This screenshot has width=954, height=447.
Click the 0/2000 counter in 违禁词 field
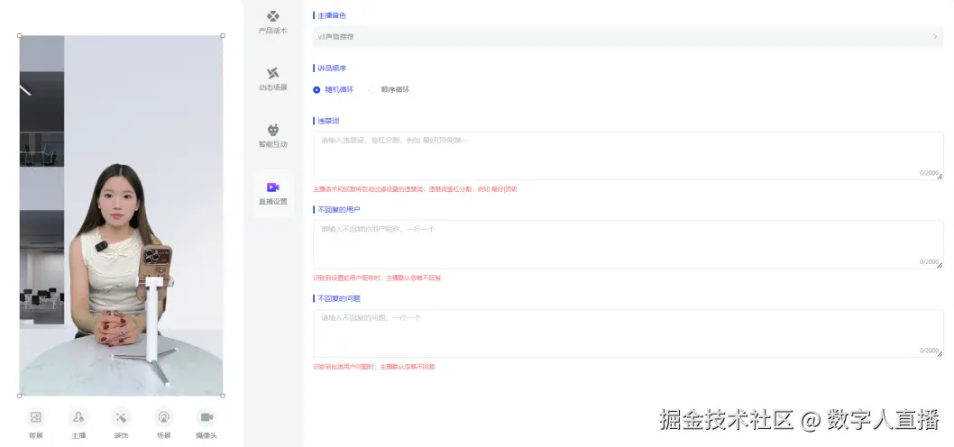coord(929,173)
